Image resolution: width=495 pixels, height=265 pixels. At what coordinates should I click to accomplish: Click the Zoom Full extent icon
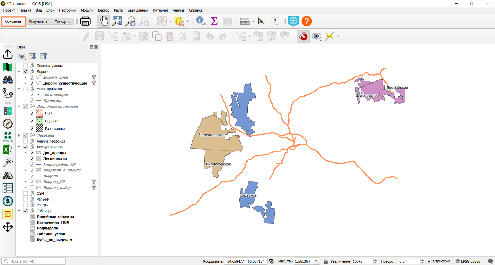point(117,21)
